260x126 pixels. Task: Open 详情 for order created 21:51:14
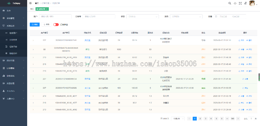pos(241,40)
